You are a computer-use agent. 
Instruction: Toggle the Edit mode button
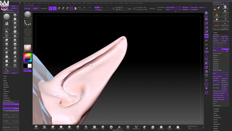point(50,8)
